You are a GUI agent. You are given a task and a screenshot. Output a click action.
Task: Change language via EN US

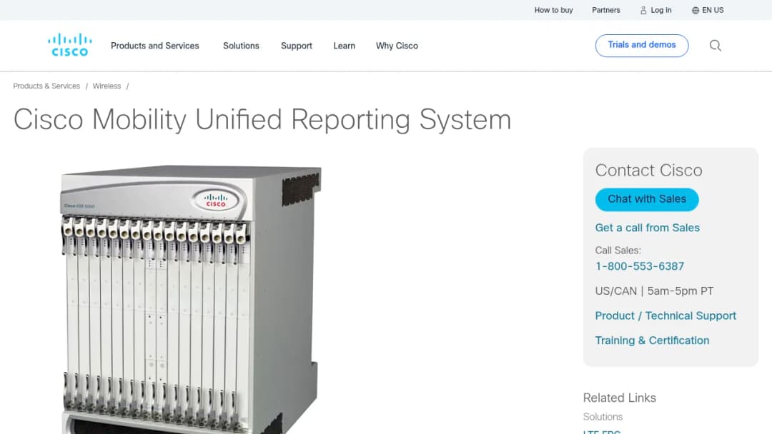click(713, 10)
